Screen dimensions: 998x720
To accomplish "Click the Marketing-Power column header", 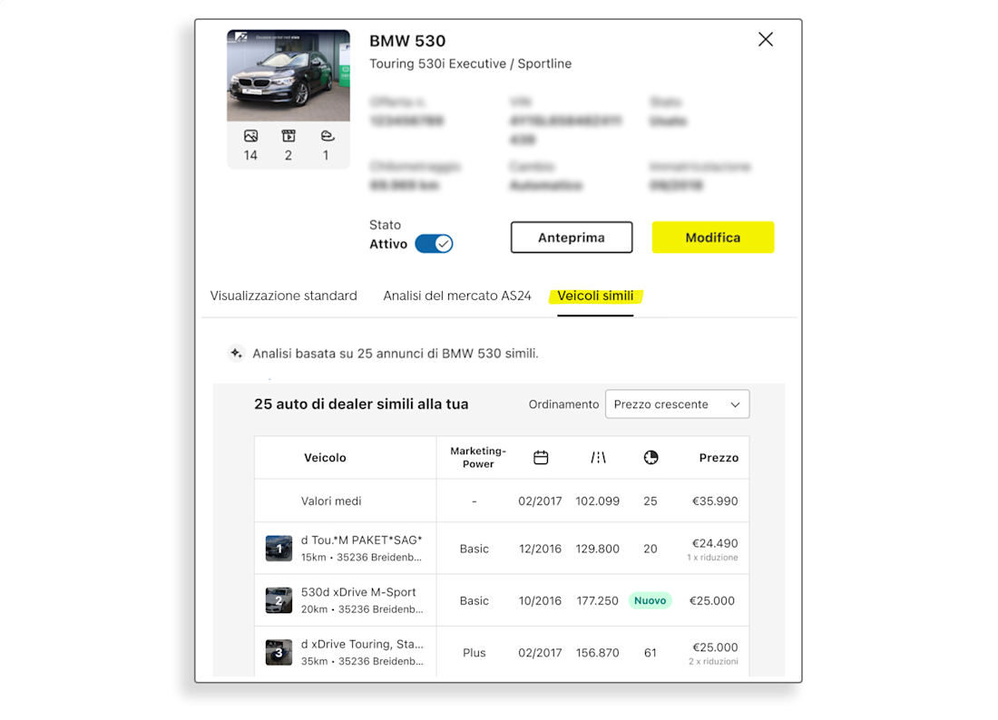I will click(478, 457).
